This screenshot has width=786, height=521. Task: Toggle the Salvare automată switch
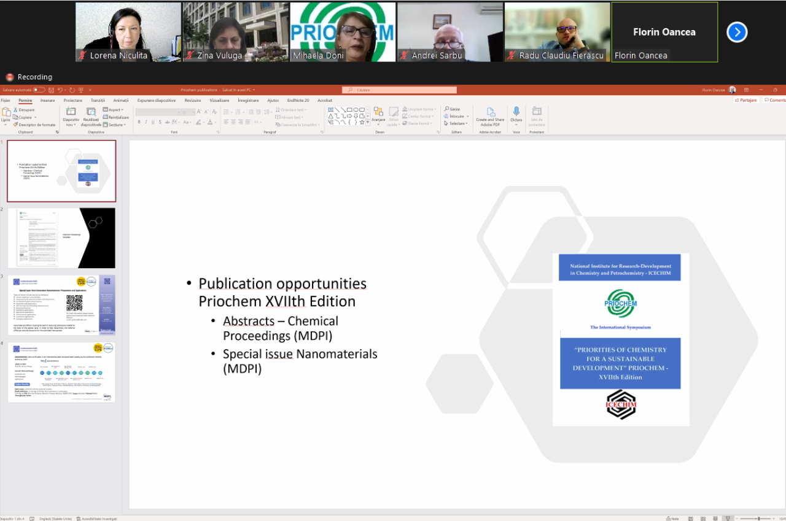click(x=39, y=90)
